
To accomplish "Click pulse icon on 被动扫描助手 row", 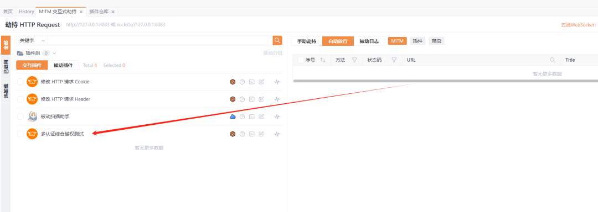I will tap(277, 116).
